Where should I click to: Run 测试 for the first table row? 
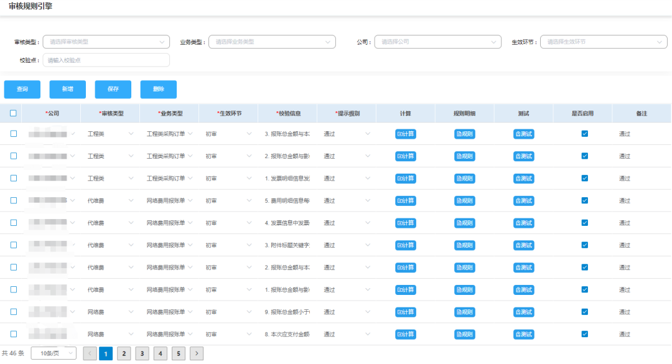pyautogui.click(x=523, y=134)
